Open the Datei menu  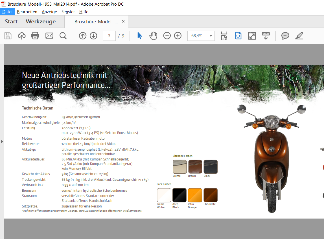pos(7,12)
